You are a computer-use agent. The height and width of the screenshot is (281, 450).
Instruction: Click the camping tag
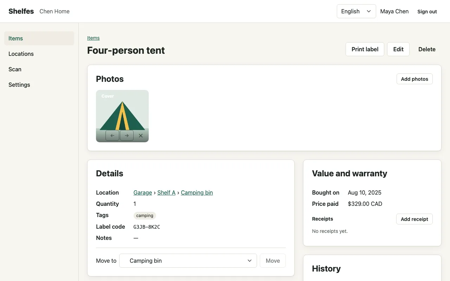145,215
